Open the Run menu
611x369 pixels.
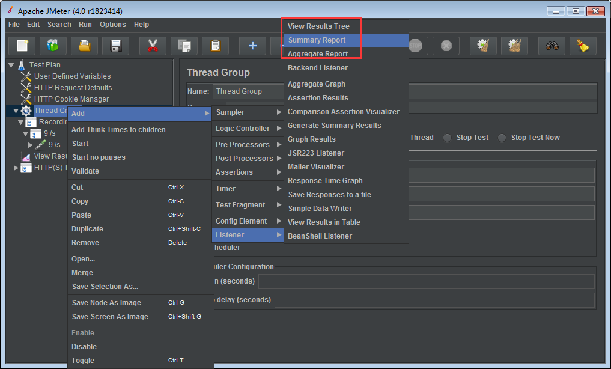point(85,25)
